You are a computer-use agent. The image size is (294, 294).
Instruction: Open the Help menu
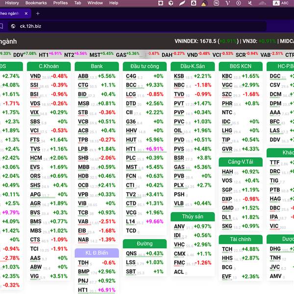[114, 3]
